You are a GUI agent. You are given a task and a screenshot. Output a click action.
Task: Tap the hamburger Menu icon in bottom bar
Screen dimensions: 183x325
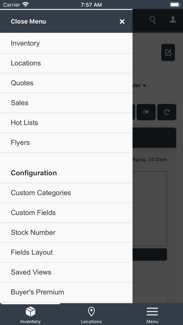coord(152,312)
